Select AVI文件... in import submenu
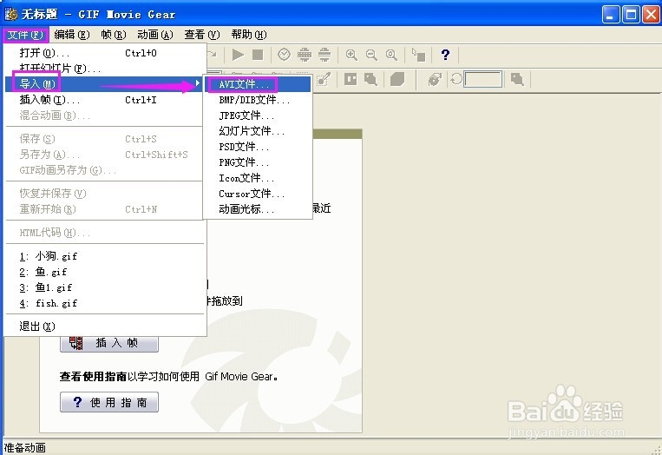The width and height of the screenshot is (662, 455). point(258,84)
